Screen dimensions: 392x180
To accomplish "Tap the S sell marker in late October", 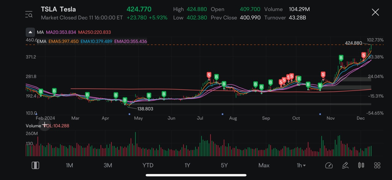I will coord(323,74).
